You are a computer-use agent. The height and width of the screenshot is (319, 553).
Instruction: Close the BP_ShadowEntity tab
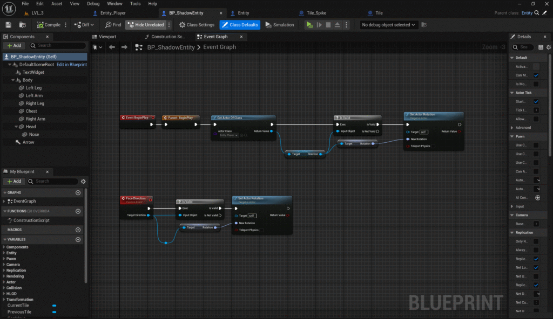(x=221, y=13)
